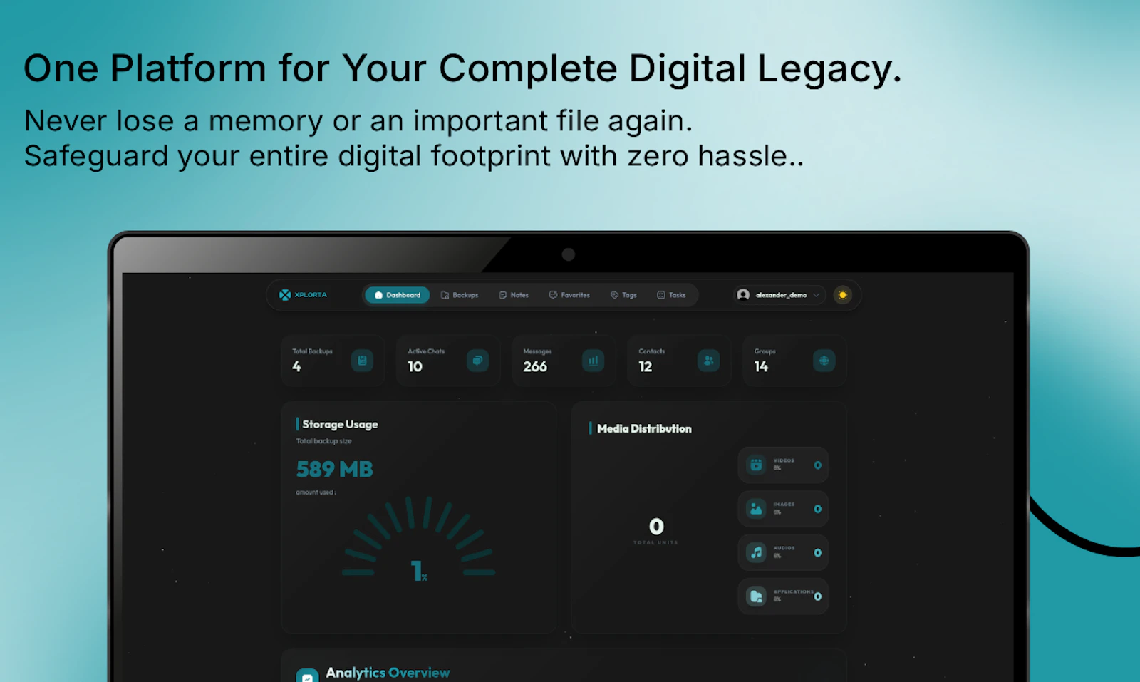Select the Videos media row
The image size is (1140, 682).
point(783,465)
